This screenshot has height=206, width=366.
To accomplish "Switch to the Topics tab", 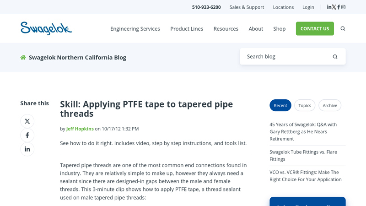I will pos(305,105).
